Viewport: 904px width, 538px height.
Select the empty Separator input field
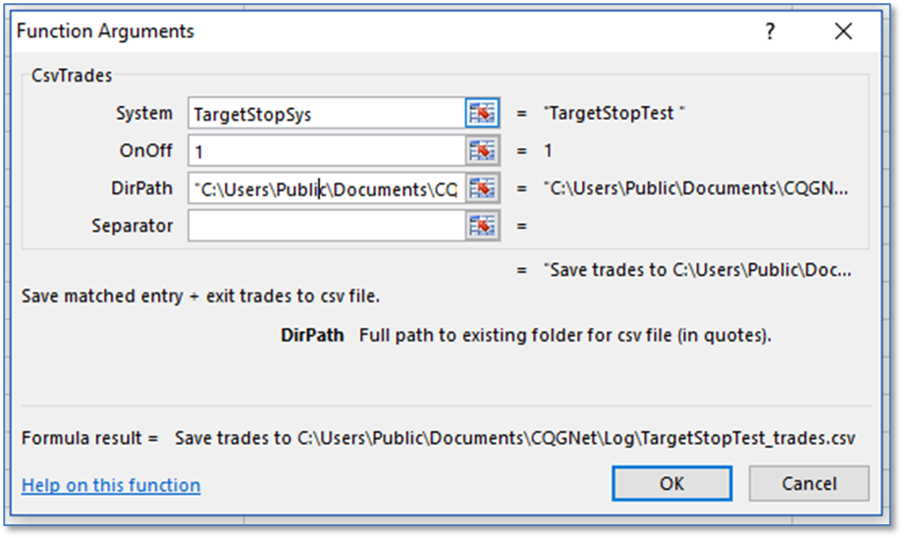point(324,226)
